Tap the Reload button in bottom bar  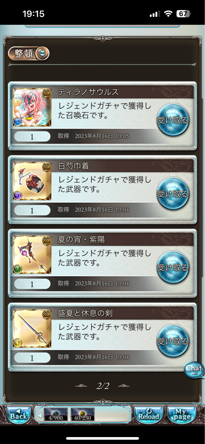(149, 414)
